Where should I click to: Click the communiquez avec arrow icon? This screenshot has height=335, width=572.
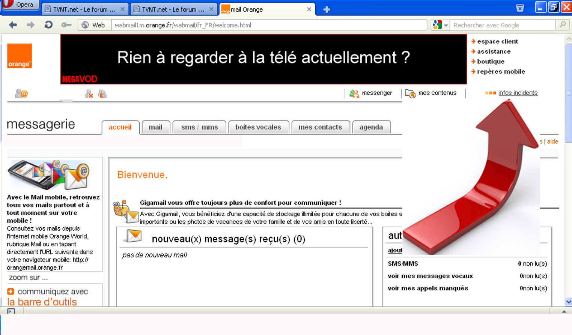(x=11, y=291)
